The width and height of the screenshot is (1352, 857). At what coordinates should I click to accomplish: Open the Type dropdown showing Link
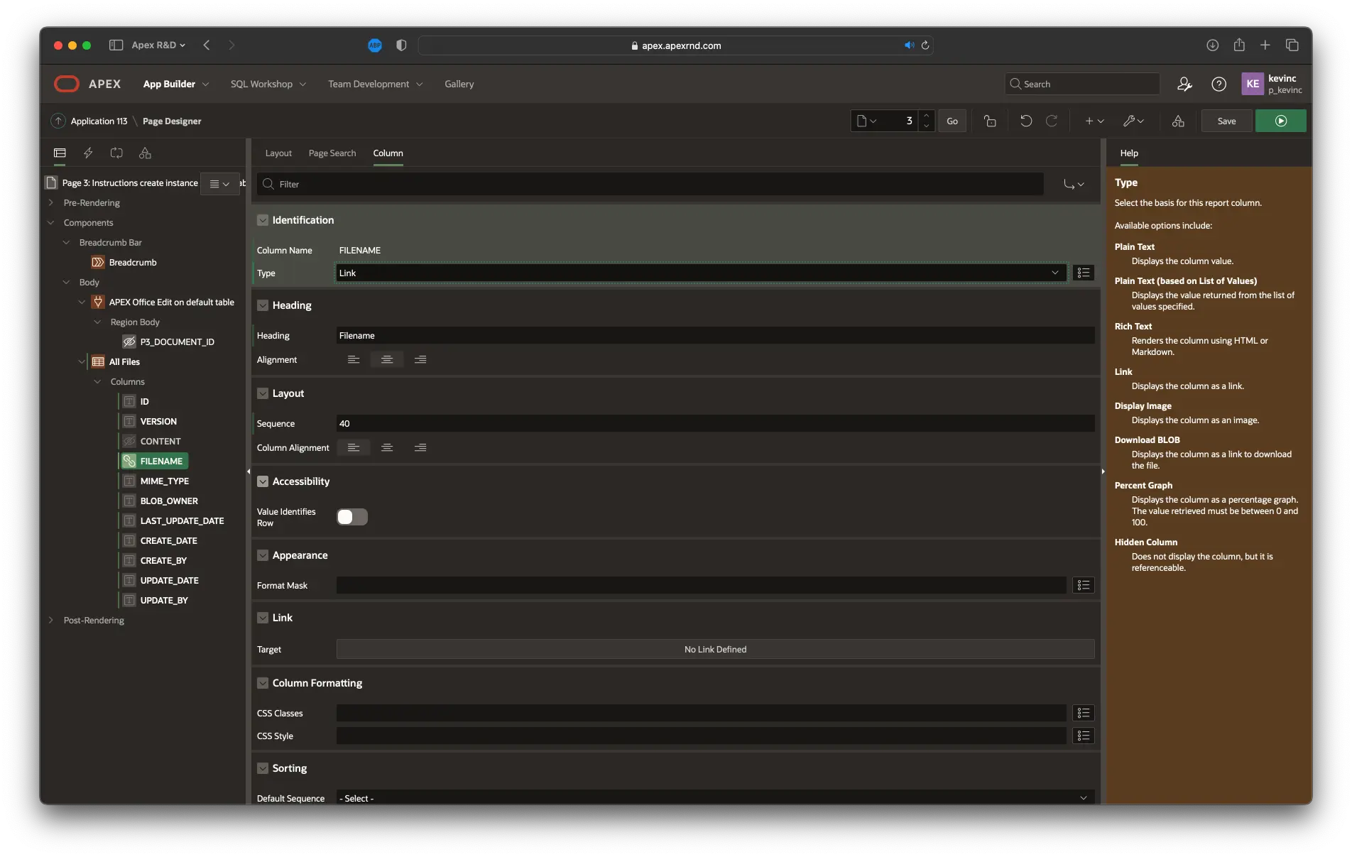click(x=701, y=273)
